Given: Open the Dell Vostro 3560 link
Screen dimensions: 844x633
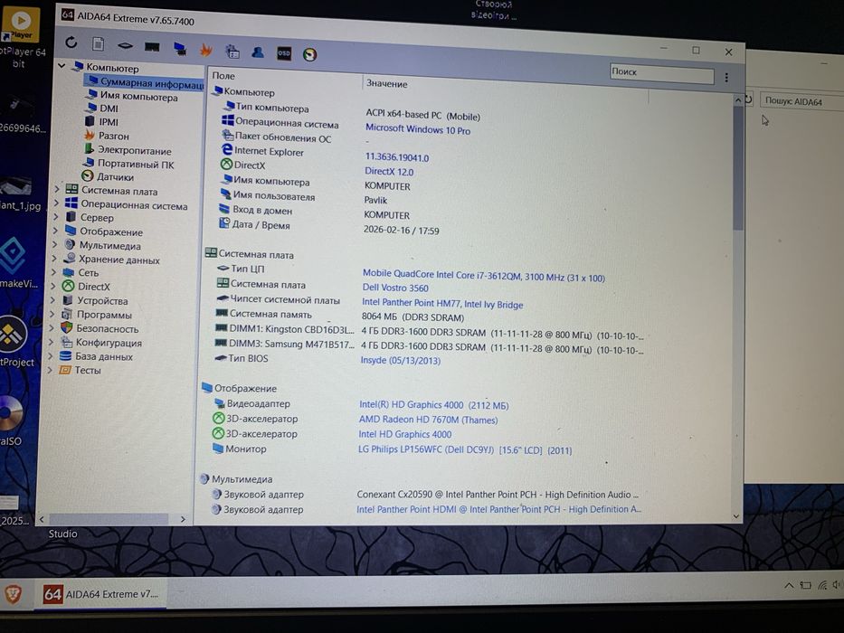Looking at the screenshot, I should point(395,288).
